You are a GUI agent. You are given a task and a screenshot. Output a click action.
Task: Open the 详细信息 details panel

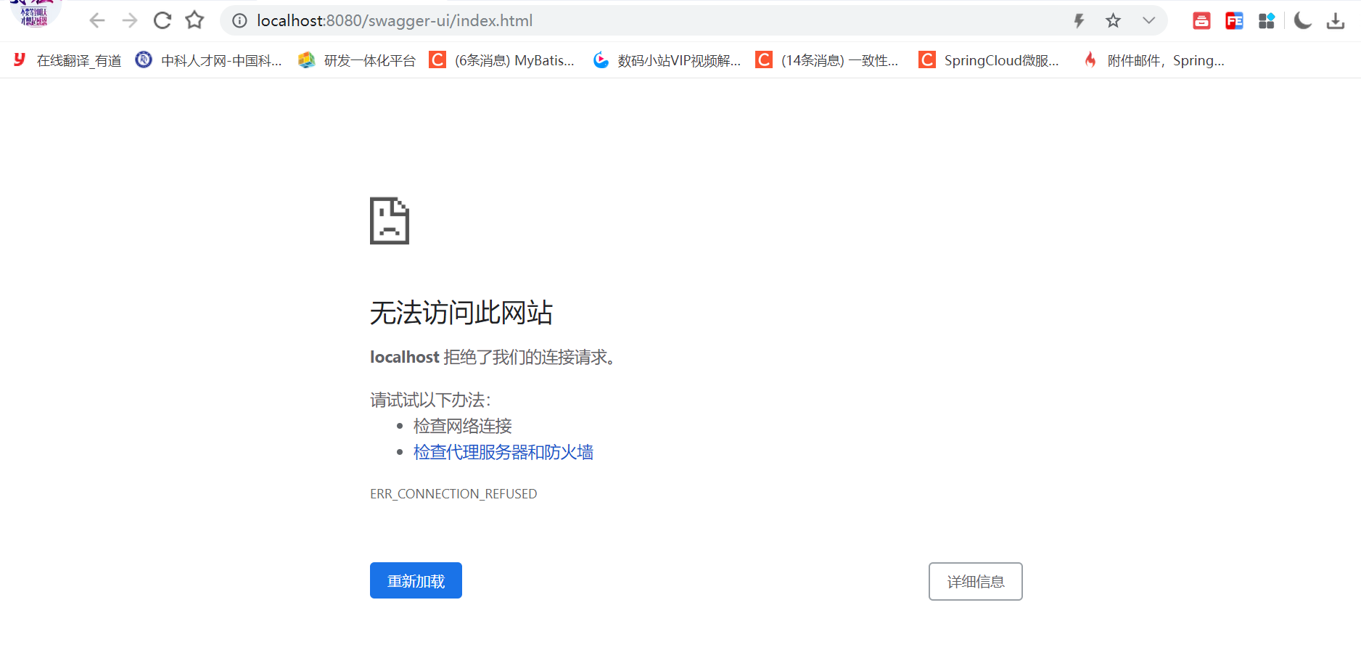[x=975, y=581]
